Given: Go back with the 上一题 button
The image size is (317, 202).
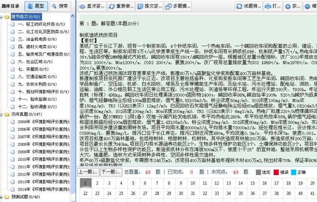Looking at the screenshot, I should (x=88, y=172).
